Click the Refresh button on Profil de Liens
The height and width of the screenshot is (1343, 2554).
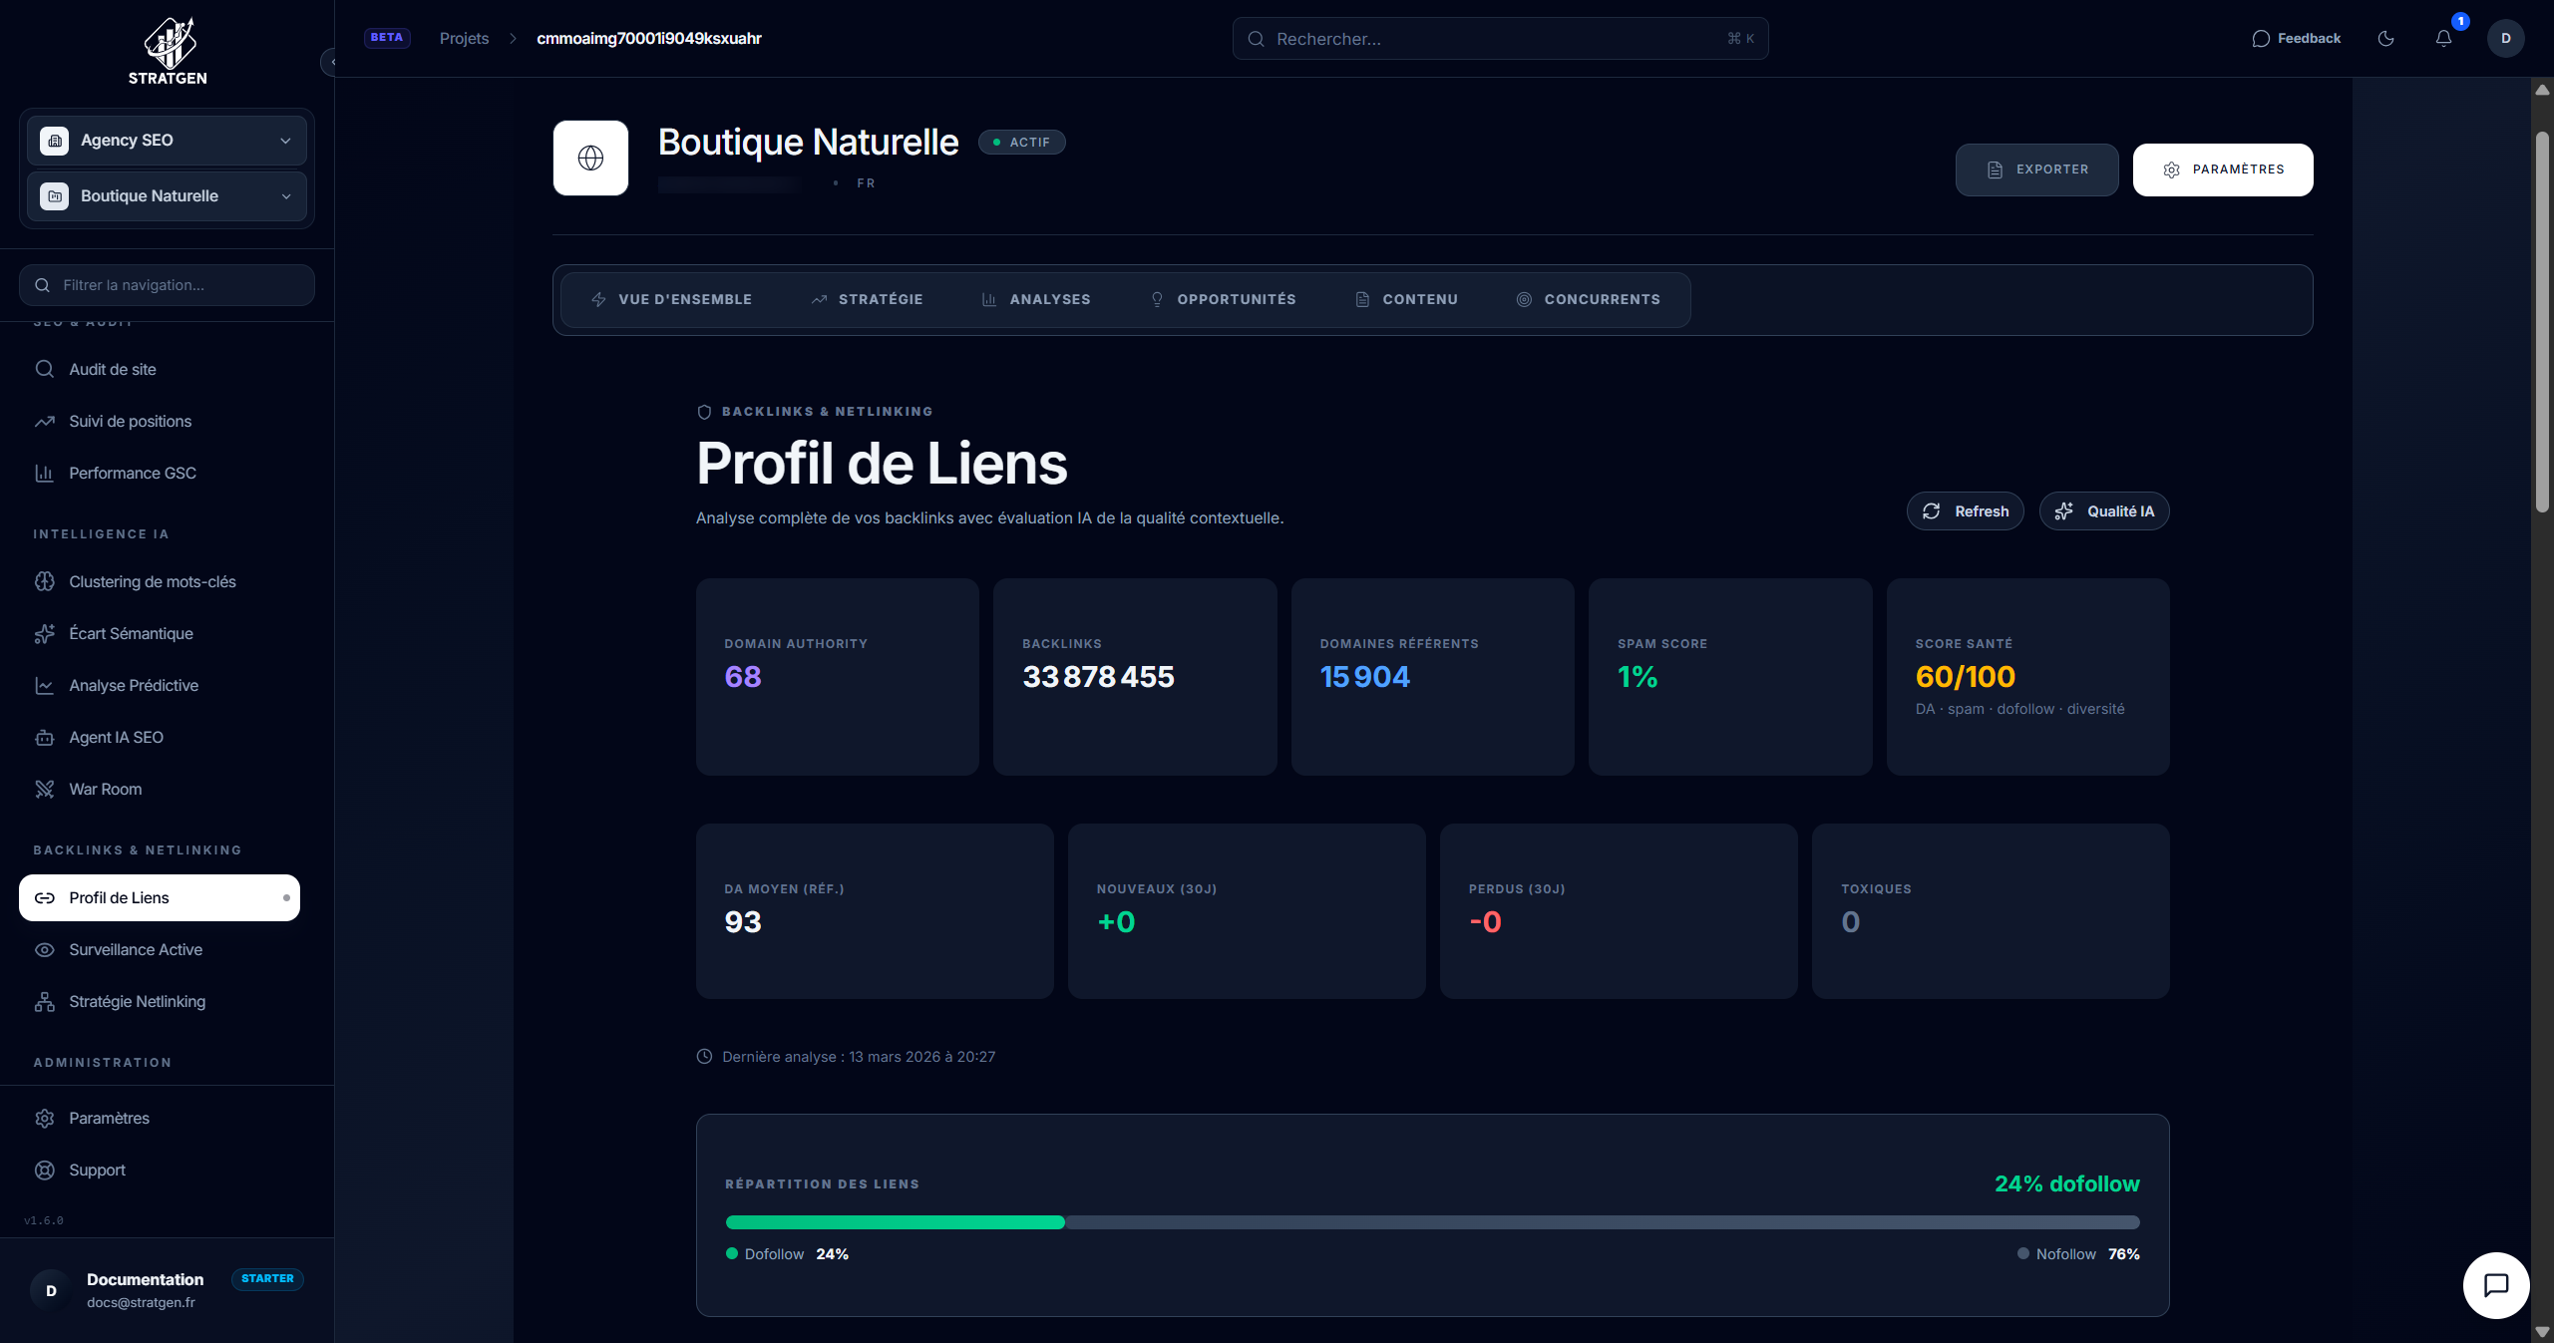1964,510
